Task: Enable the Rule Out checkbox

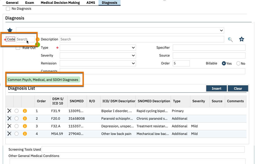Action: click(18, 48)
